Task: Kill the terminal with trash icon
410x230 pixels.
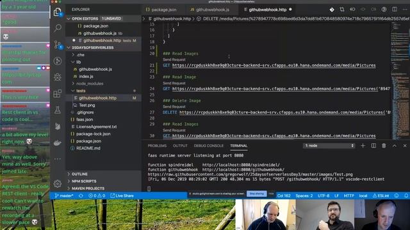Action: (384, 146)
